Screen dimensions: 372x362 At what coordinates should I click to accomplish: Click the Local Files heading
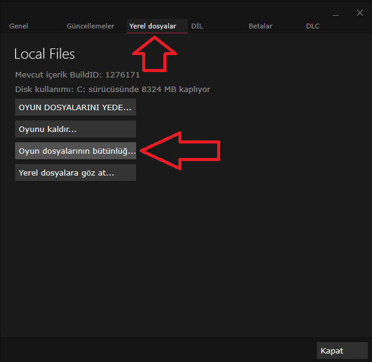[44, 54]
